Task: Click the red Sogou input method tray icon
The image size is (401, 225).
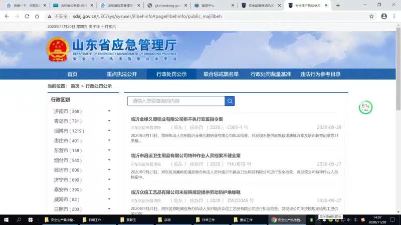Action: pyautogui.click(x=362, y=219)
